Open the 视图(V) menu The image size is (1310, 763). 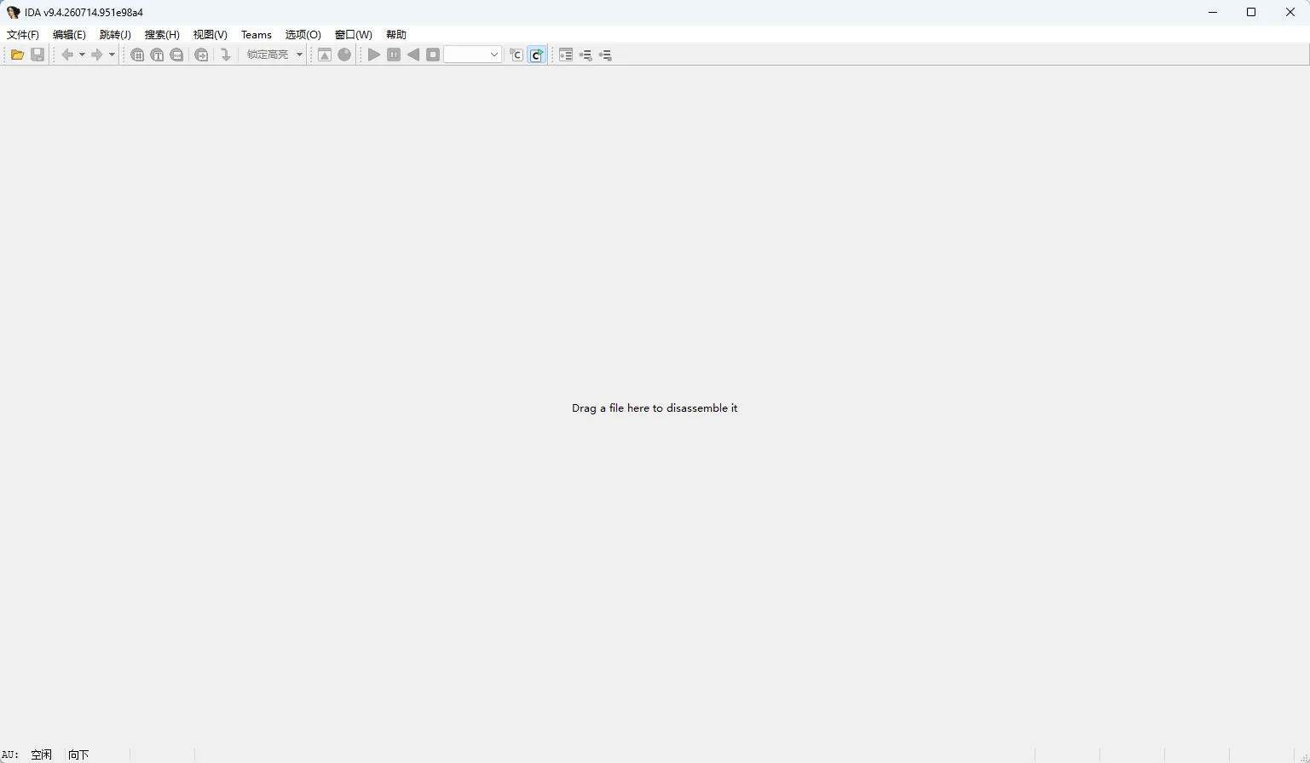tap(211, 35)
